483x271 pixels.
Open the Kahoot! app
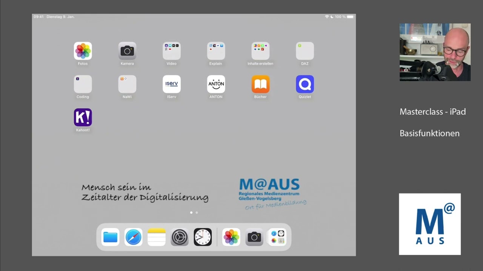[83, 117]
